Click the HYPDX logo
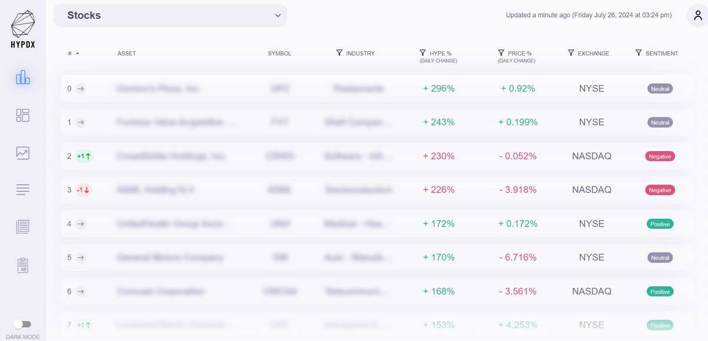Screen dimensions: 708x341 pyautogui.click(x=23, y=29)
